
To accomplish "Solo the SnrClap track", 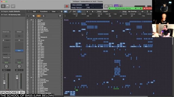I will (x=36, y=26).
